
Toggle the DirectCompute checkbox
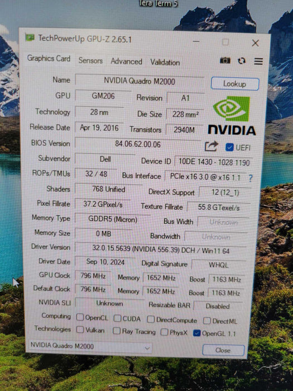click(151, 319)
